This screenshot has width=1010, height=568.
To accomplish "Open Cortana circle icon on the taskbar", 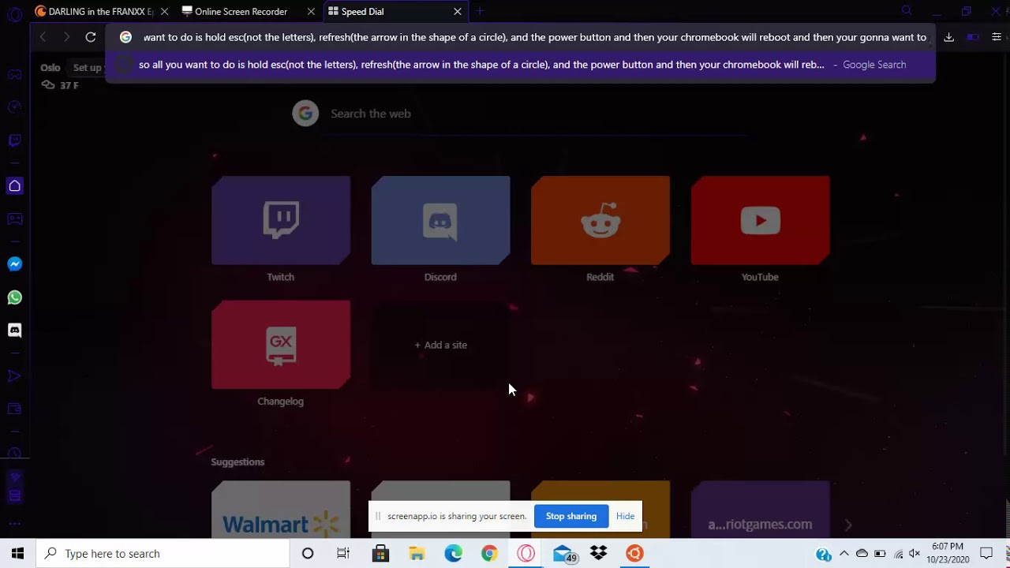I will [308, 554].
